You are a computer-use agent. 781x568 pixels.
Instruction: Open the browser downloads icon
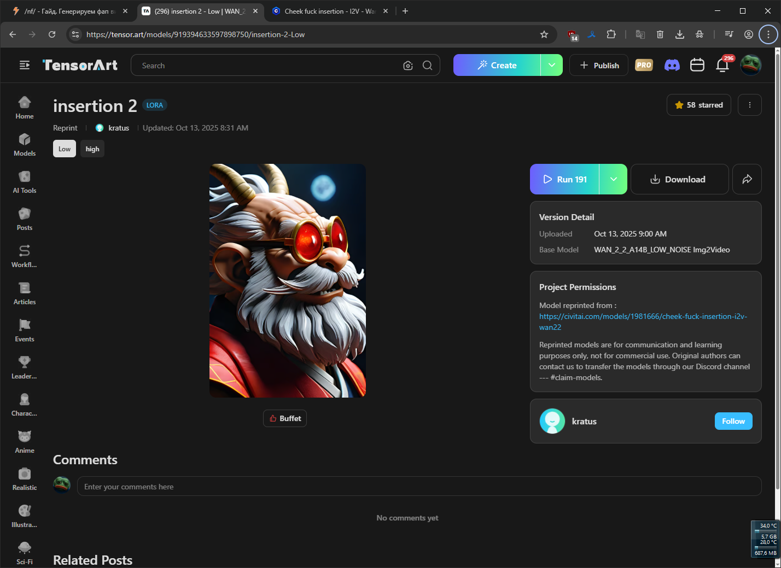point(680,34)
